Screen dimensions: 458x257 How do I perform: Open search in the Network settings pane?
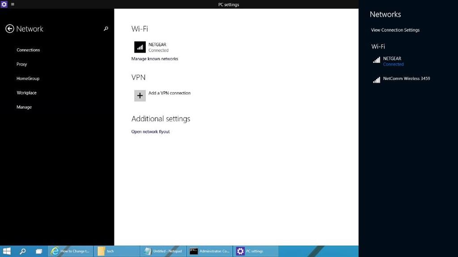click(106, 29)
